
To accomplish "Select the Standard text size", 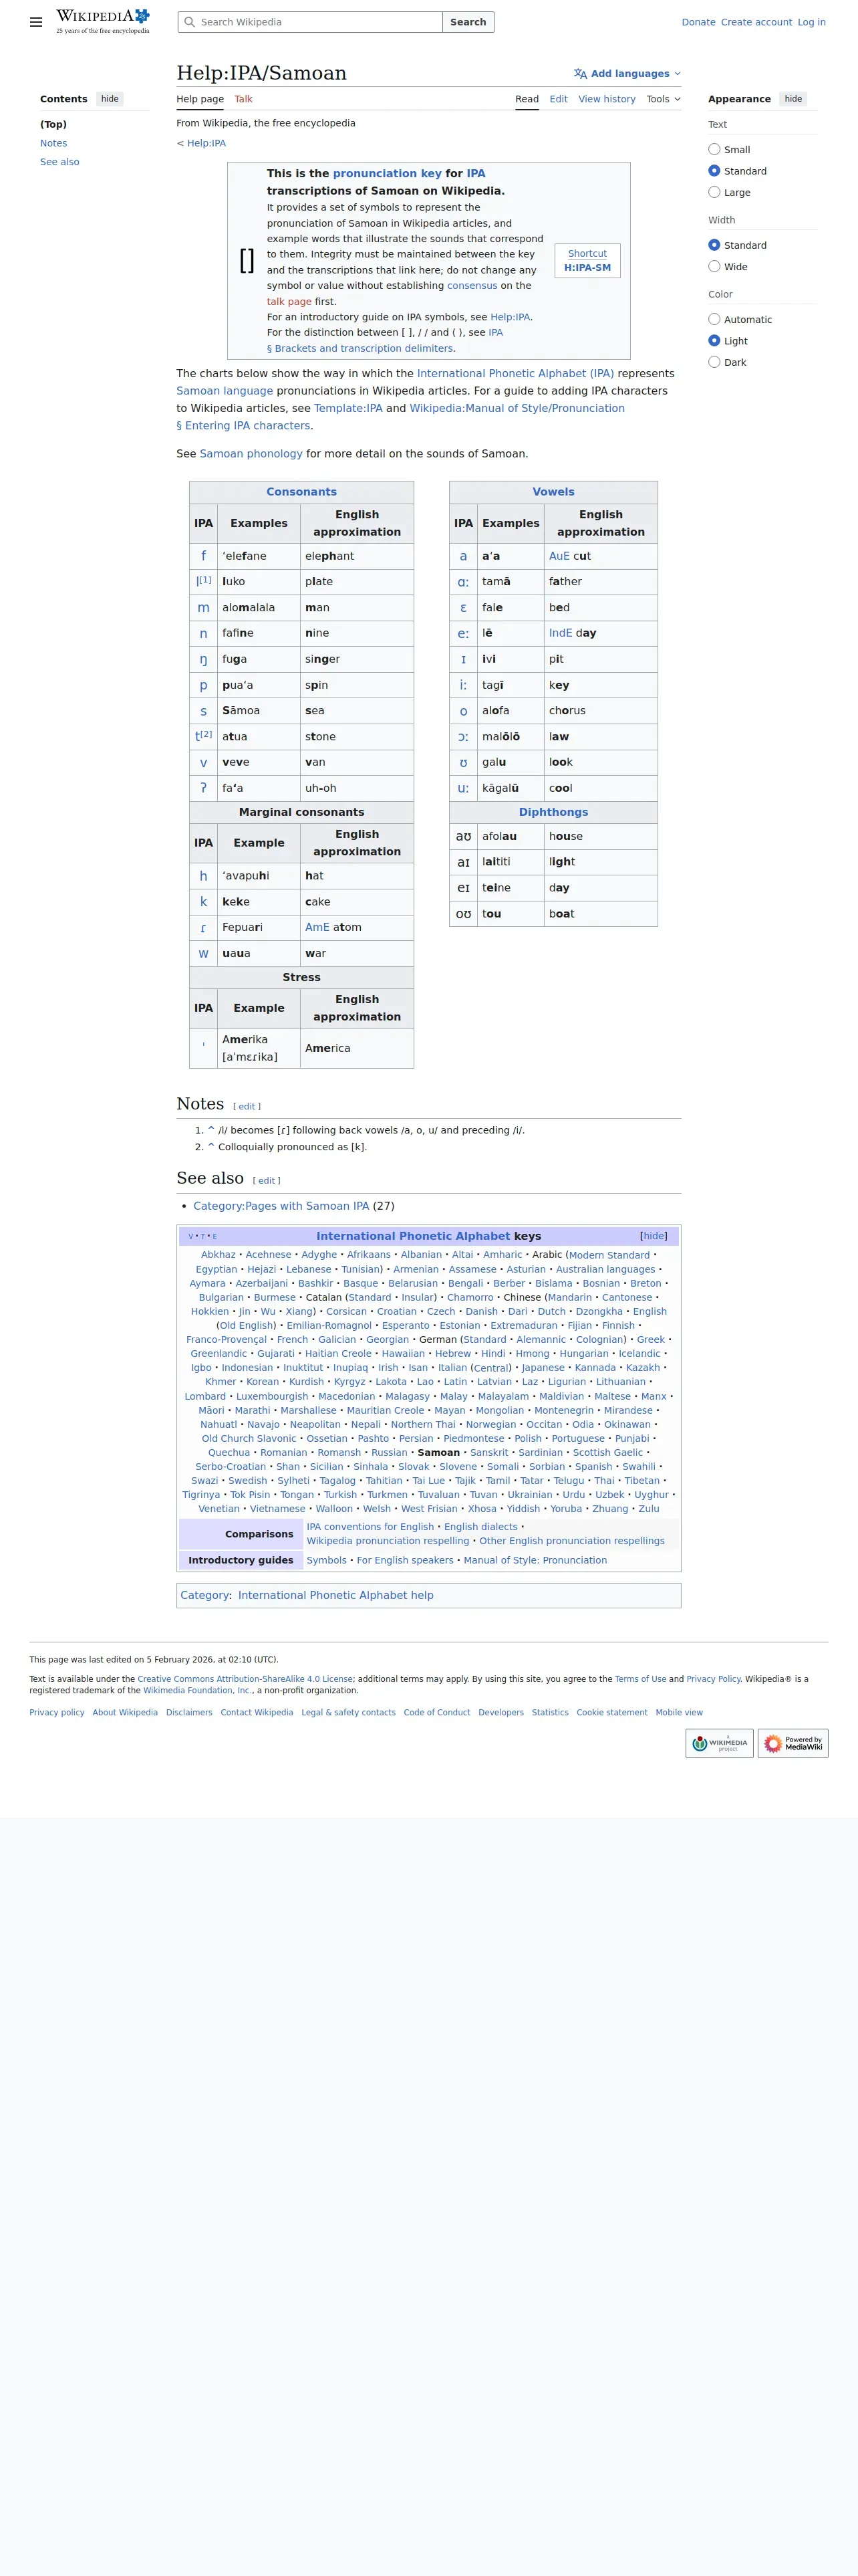I will pos(714,171).
